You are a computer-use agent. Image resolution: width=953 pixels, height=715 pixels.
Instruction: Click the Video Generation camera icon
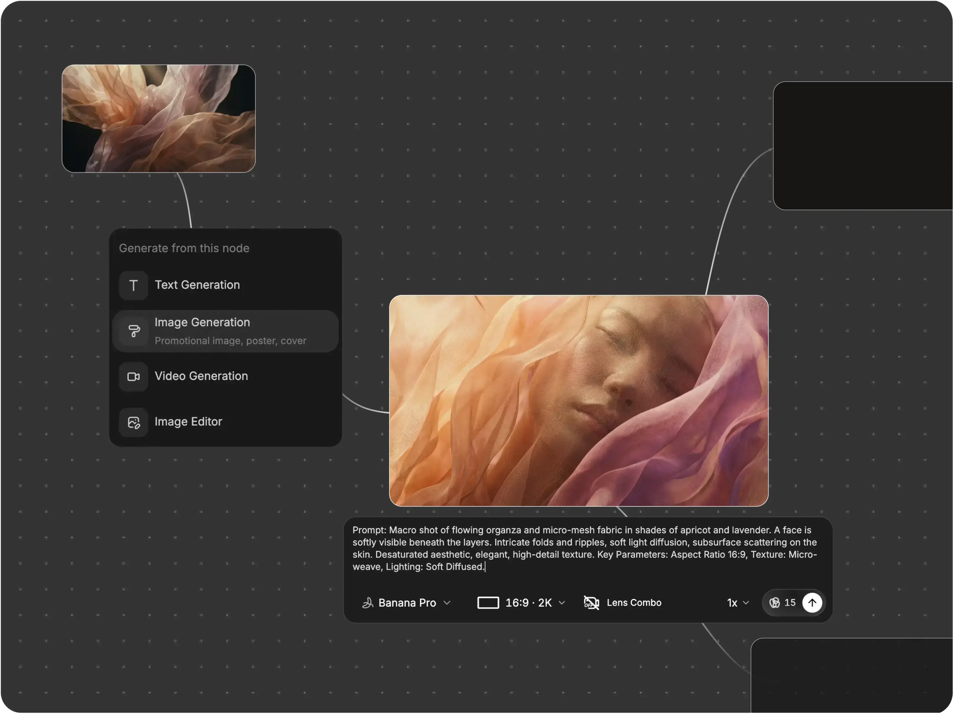pos(134,377)
